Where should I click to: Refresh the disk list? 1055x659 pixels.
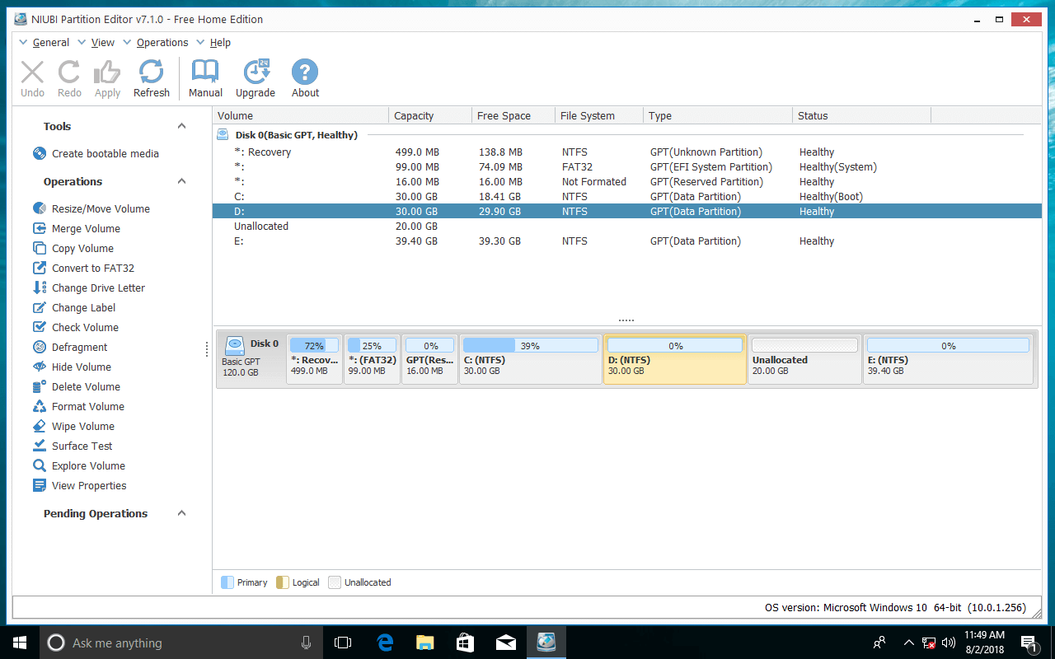point(152,79)
